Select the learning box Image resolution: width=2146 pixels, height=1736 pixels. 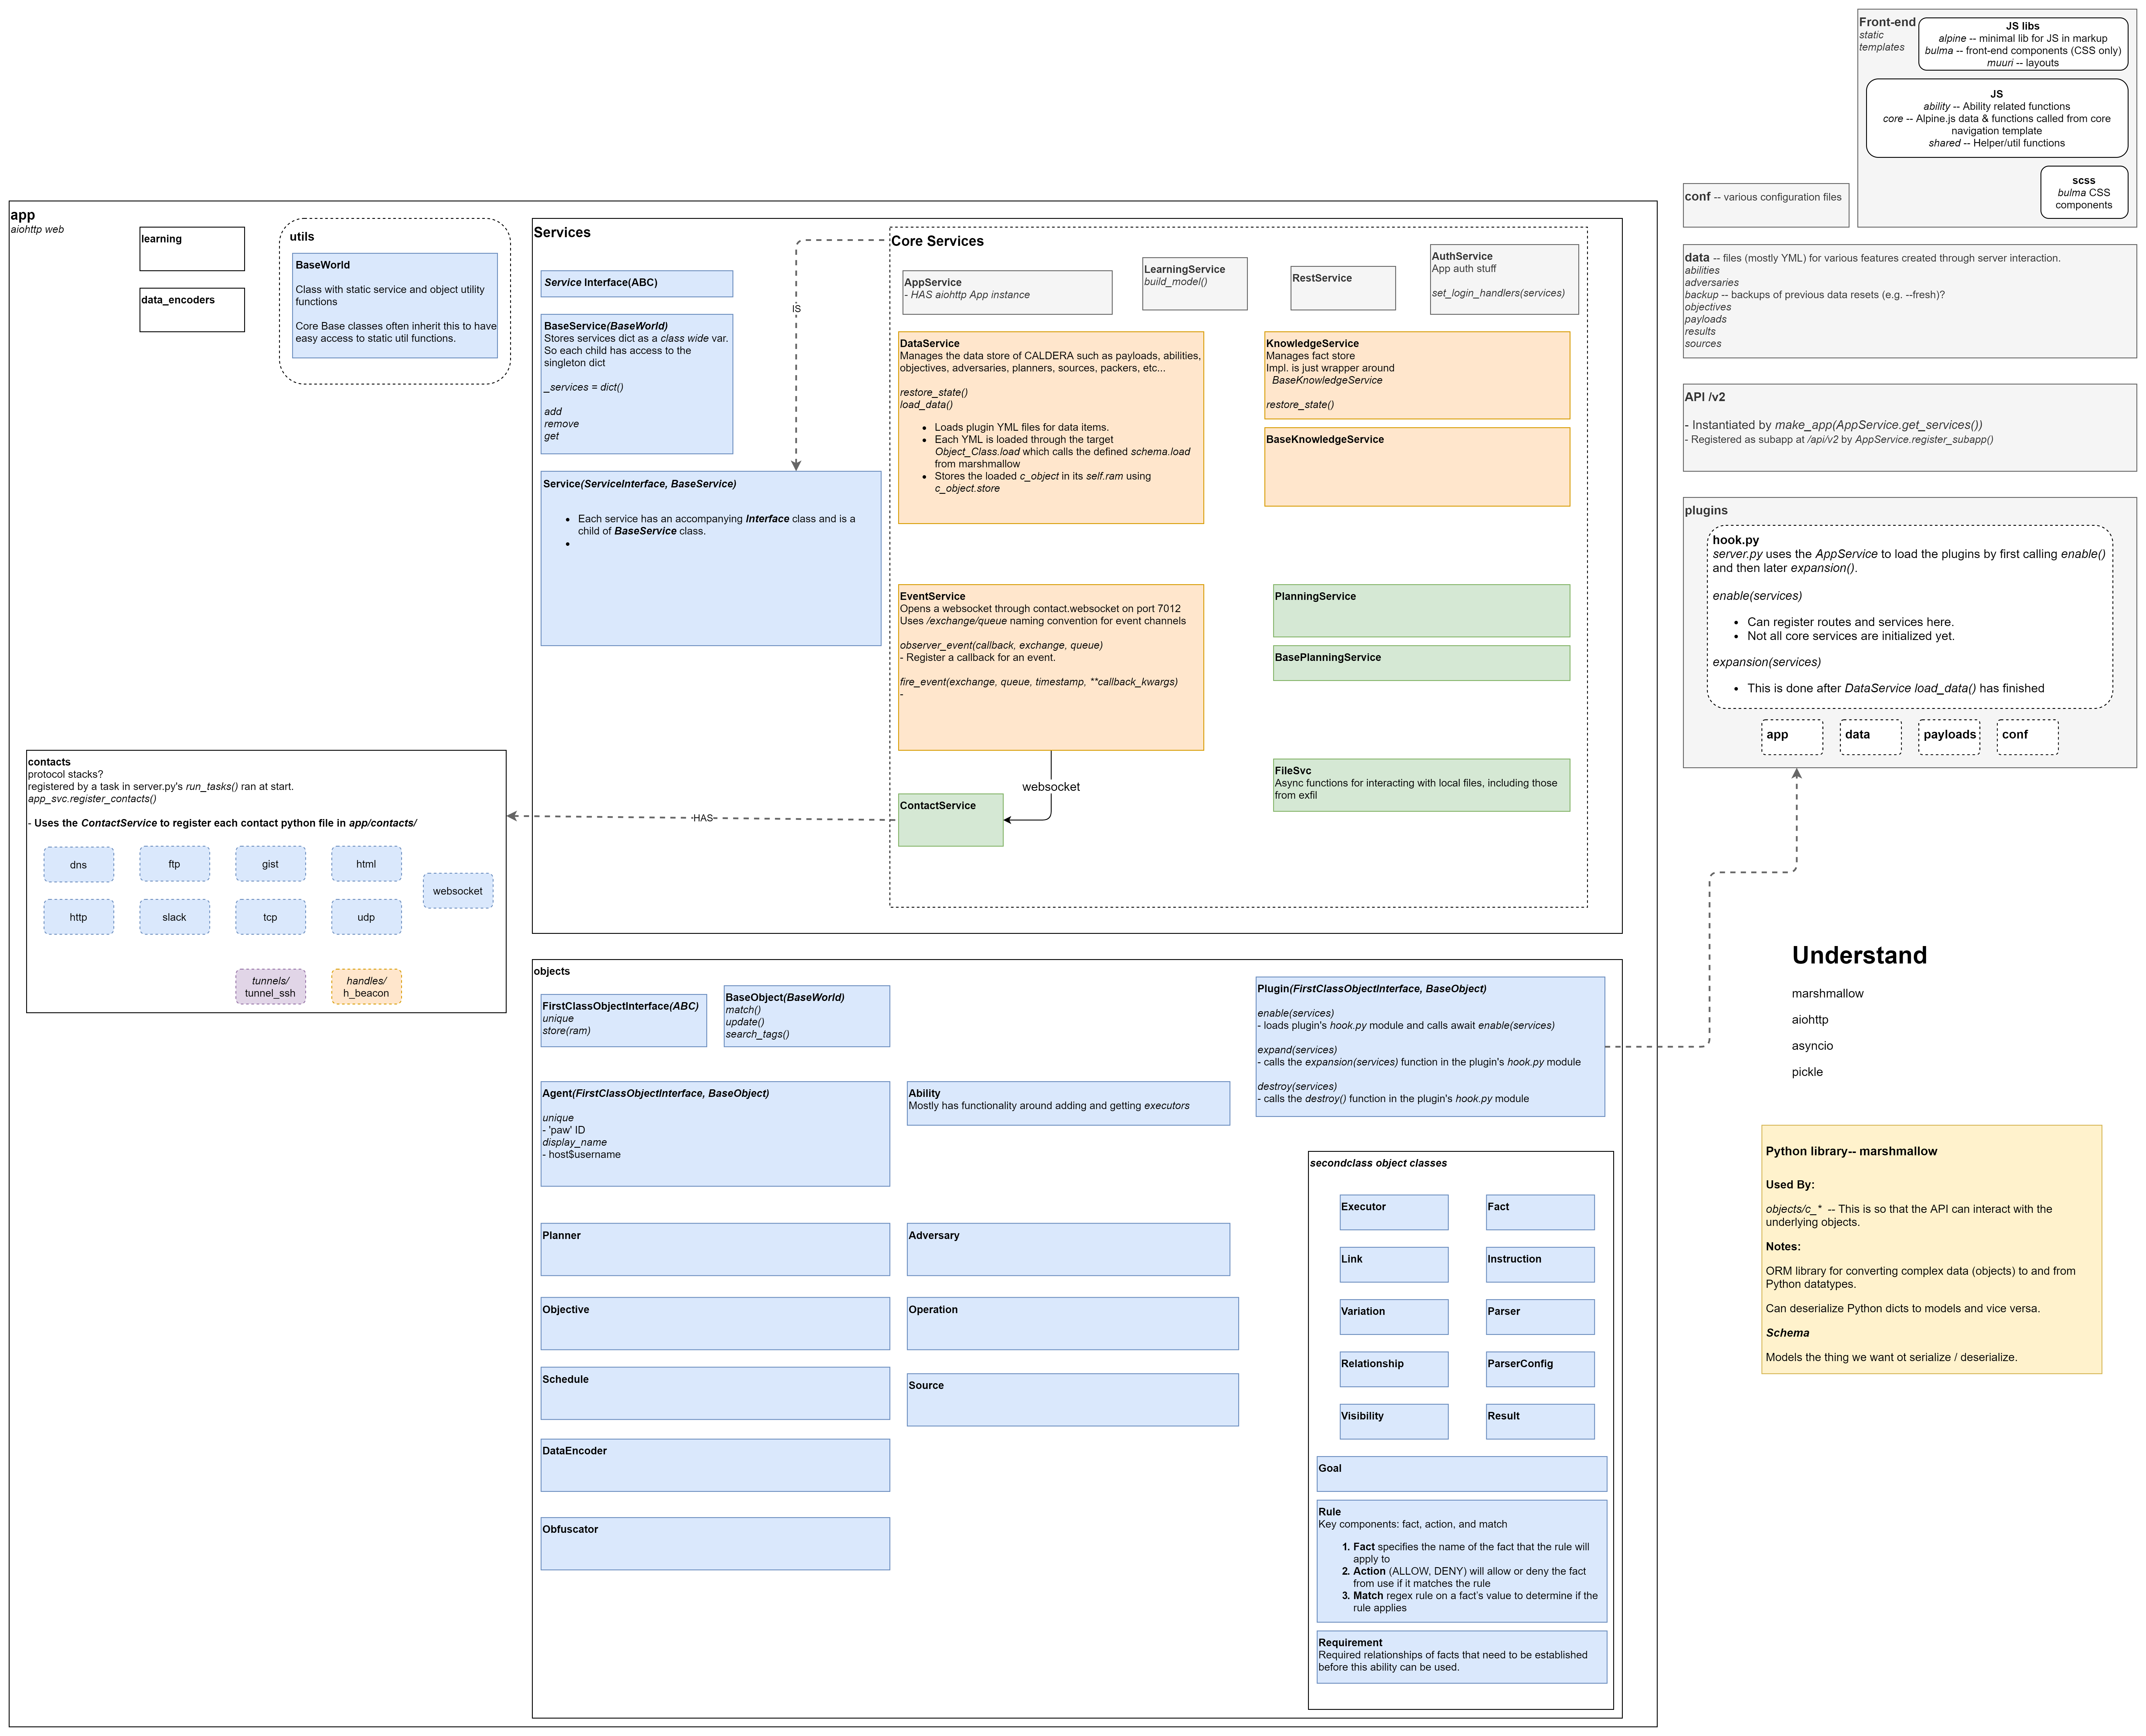[x=192, y=249]
